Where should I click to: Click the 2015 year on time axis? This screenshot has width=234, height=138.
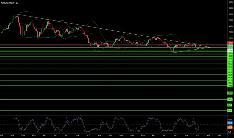(x=88, y=135)
